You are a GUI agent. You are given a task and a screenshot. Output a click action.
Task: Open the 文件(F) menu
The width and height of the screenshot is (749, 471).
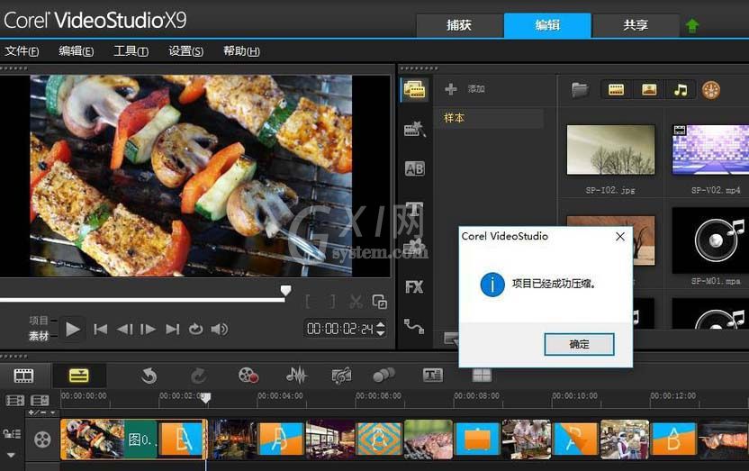[22, 51]
